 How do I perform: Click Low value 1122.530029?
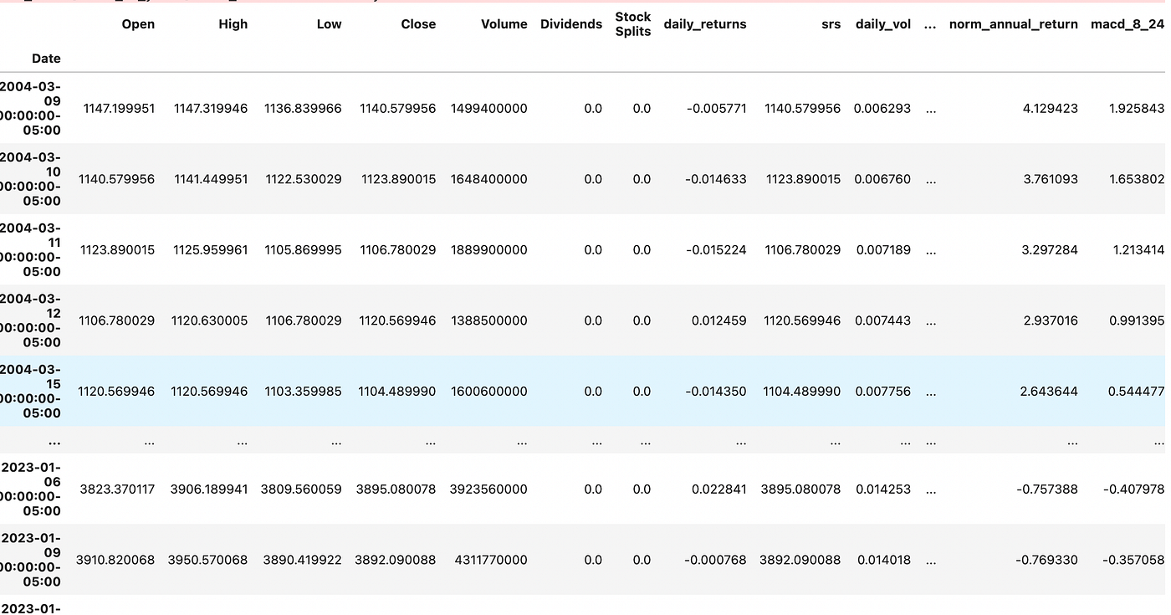(x=303, y=179)
